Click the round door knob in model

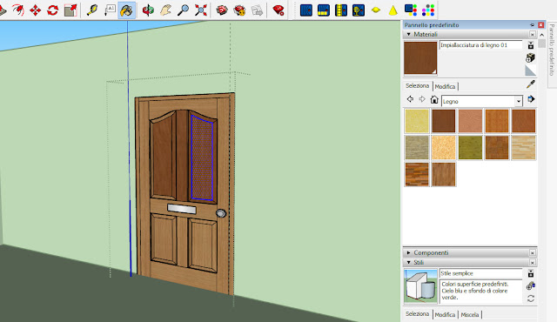[221, 213]
